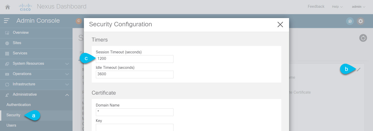Open the admin user dropdown
Viewport: 373px width, 131px height.
pos(358,7)
